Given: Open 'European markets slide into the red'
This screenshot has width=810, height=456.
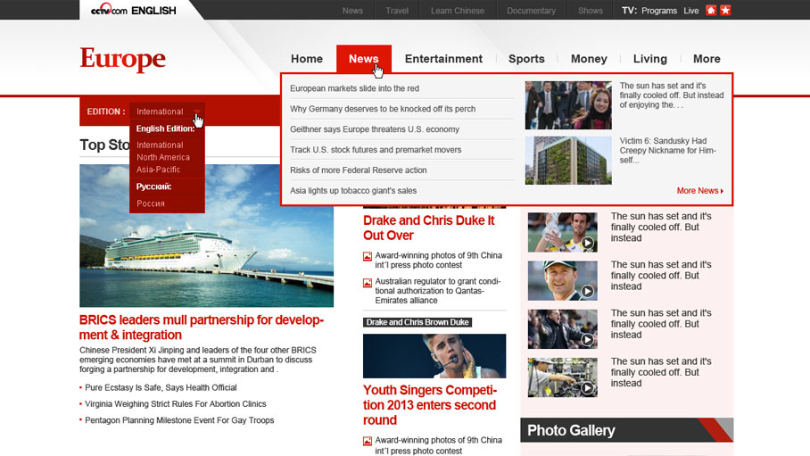Looking at the screenshot, I should [354, 88].
